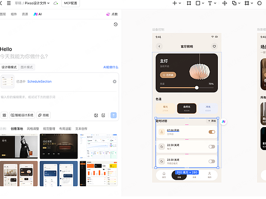The height and width of the screenshot is (199, 266).
Task: Open dropdown arrow next to move tool
Action: 180,3
